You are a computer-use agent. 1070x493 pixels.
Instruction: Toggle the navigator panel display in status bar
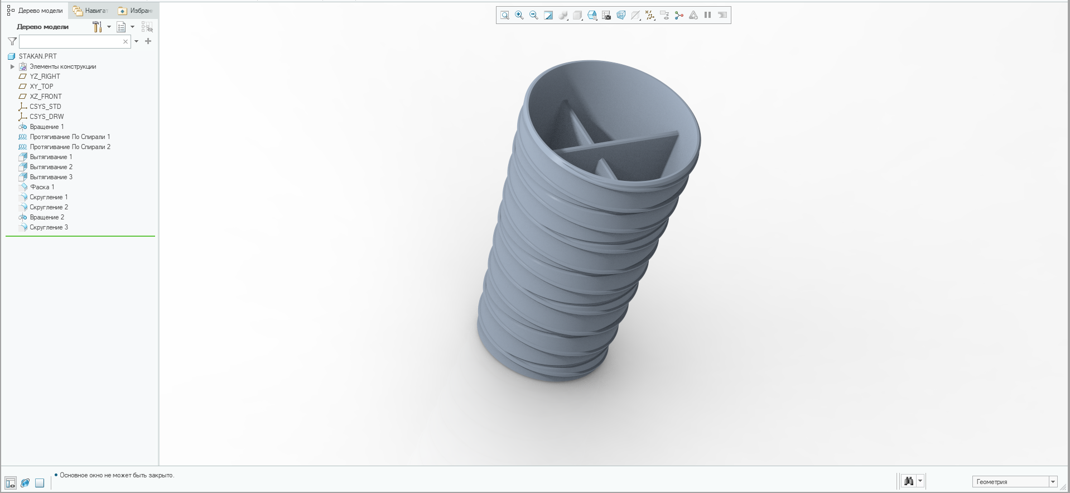(11, 483)
